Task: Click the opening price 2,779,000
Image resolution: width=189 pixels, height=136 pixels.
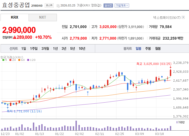Action: pyautogui.click(x=78, y=38)
